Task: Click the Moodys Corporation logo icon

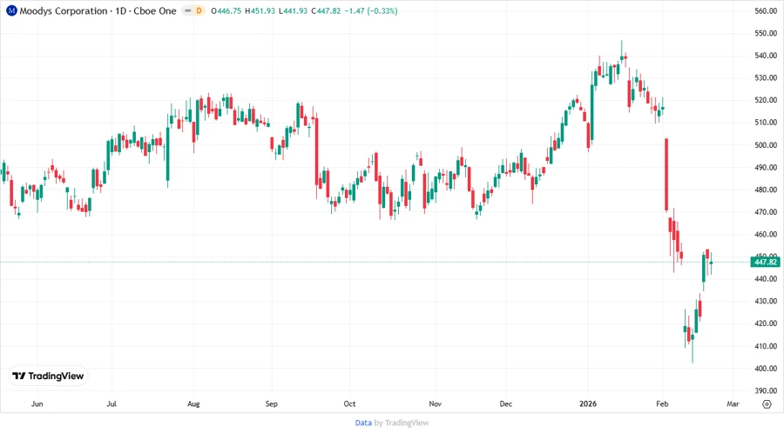Action: point(11,11)
